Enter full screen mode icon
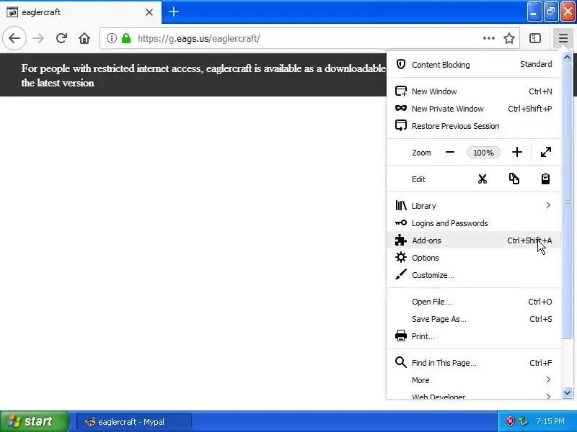Image resolution: width=577 pixels, height=432 pixels. [x=546, y=152]
